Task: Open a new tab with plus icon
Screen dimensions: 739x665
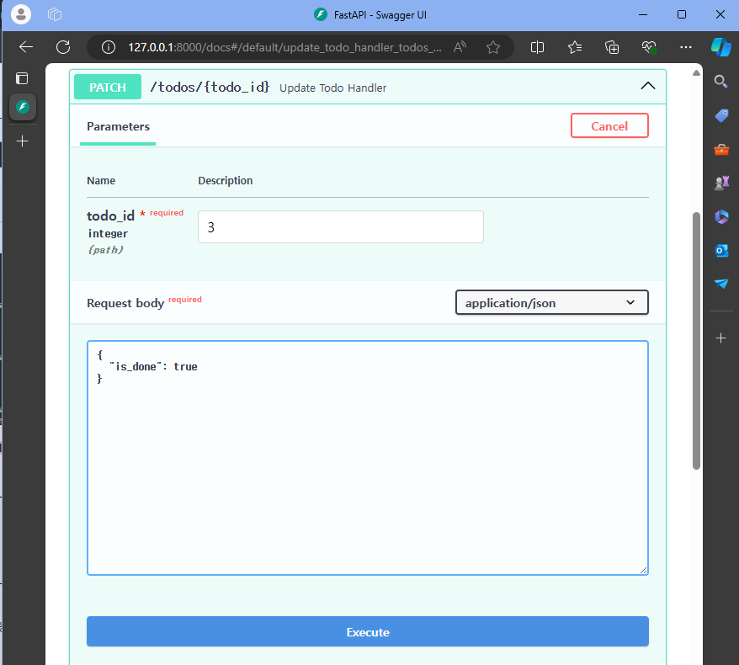Action: (x=22, y=141)
